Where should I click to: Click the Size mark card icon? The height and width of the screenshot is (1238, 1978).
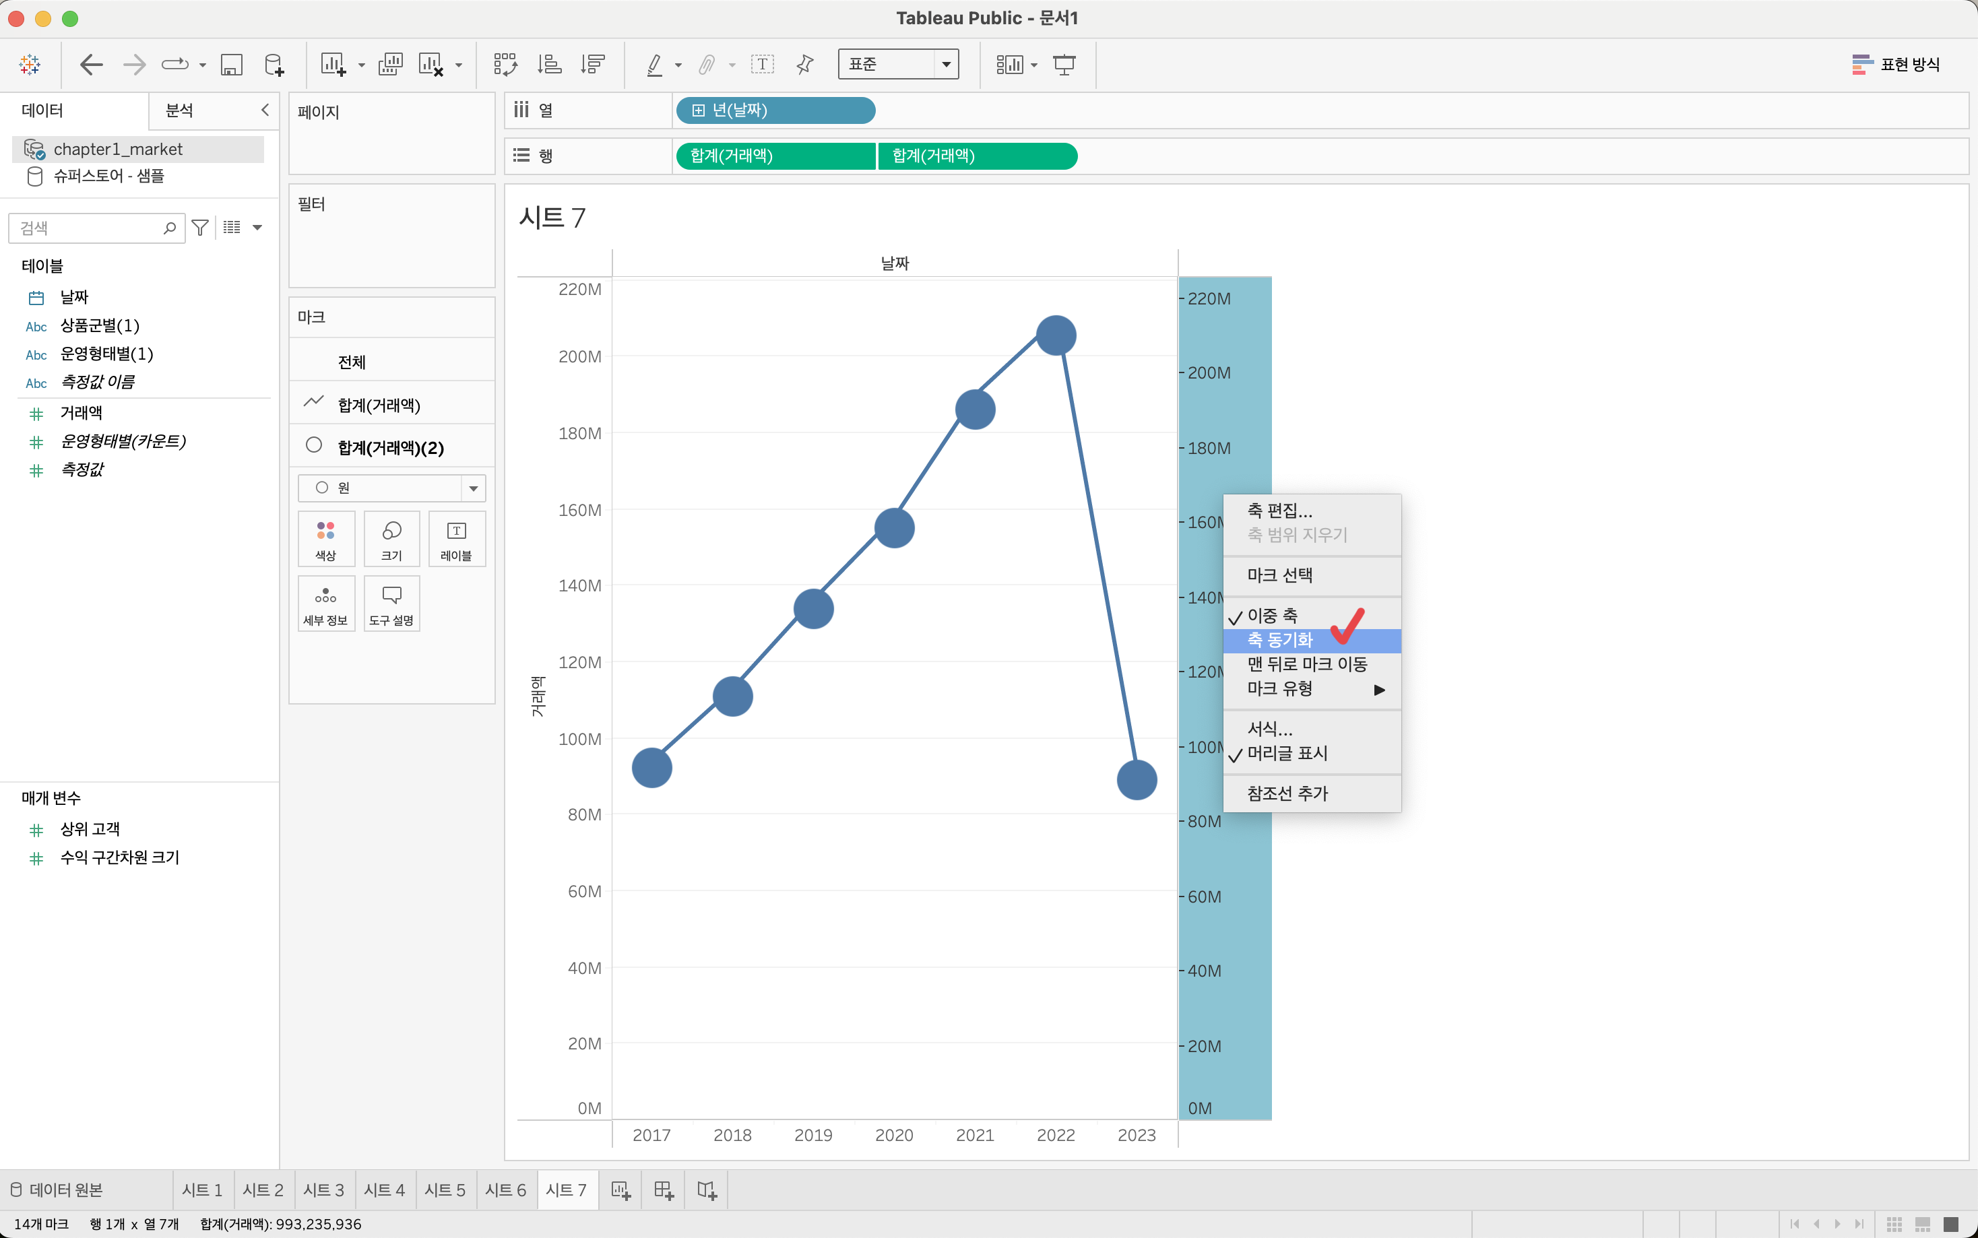[x=391, y=539]
